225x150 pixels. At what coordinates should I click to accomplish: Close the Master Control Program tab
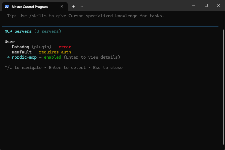(62, 7)
